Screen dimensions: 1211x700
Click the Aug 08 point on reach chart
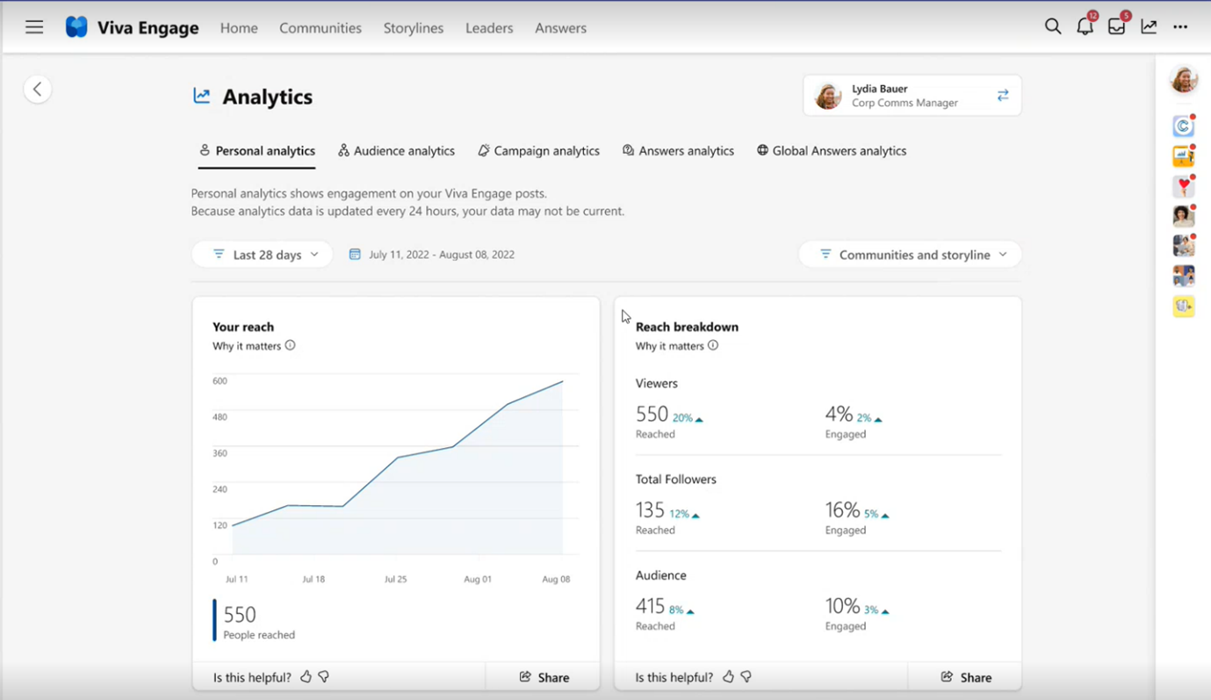[563, 381]
